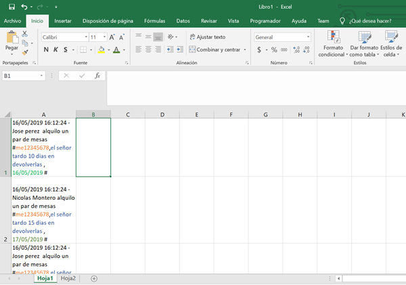Expand the General number format dropdown
406x285 pixels.
point(309,37)
